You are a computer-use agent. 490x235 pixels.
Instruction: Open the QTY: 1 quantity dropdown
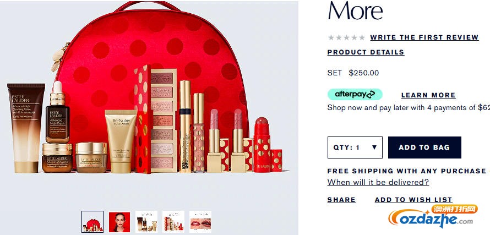[x=355, y=147]
